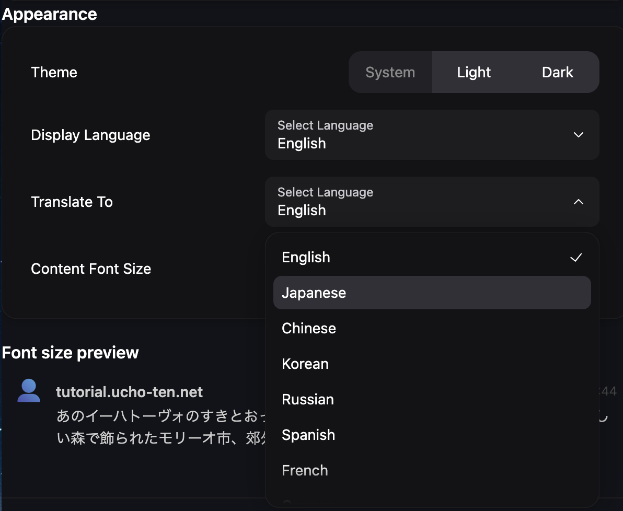Screen dimensions: 623x511
Task: Switch theme to System
Action: (390, 72)
